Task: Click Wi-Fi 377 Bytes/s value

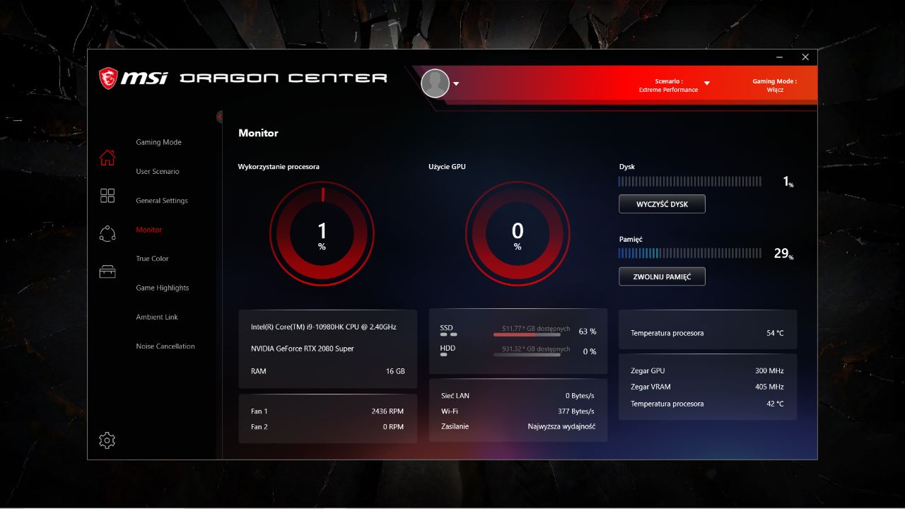Action: pos(576,411)
